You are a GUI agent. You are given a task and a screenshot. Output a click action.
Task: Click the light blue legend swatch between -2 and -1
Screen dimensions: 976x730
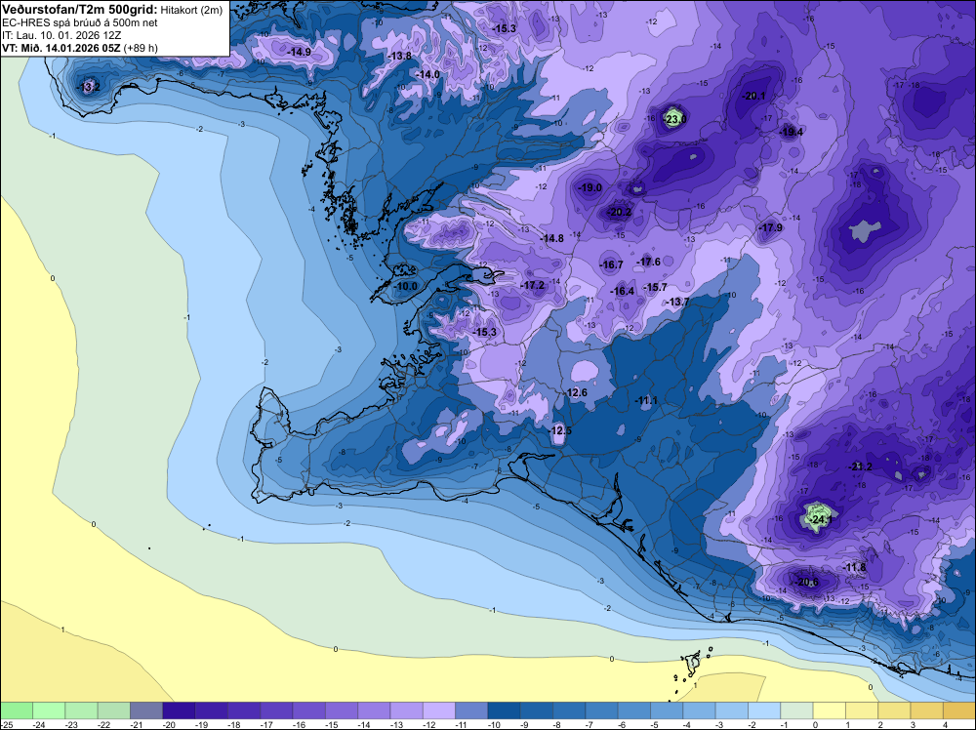point(764,710)
